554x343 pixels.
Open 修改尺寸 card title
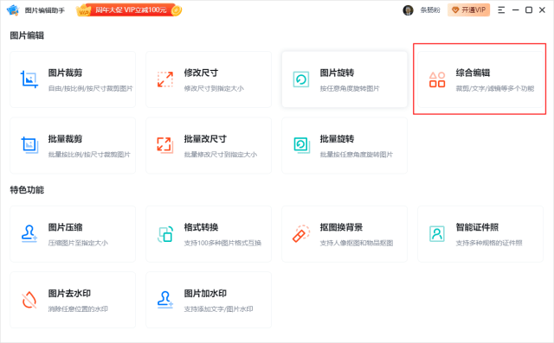[x=201, y=73]
